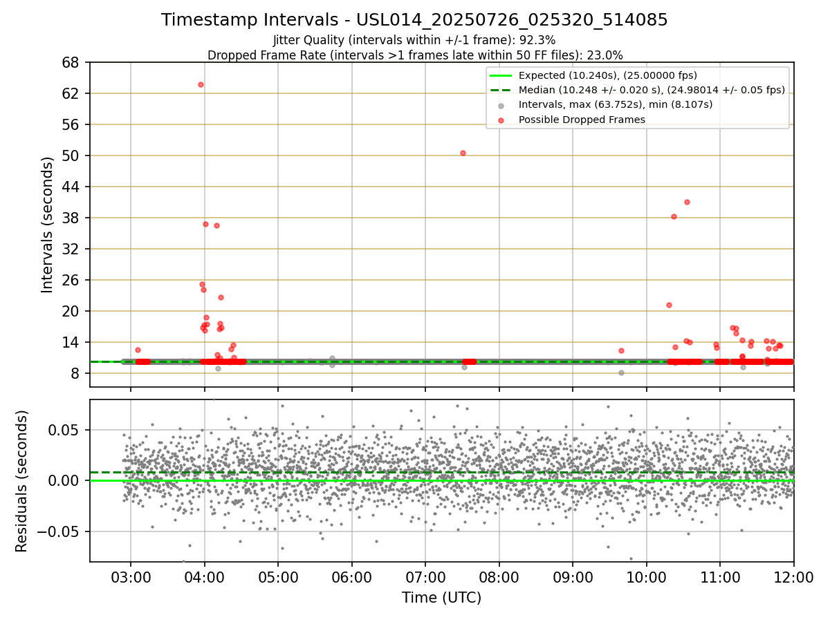Image resolution: width=830 pixels, height=622 pixels.
Task: Click the 'Intervals (seconds)' y-axis label
Action: (47, 225)
